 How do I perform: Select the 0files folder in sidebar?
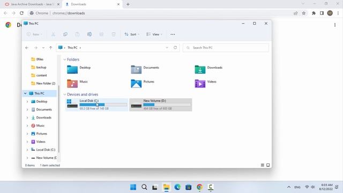40,60
